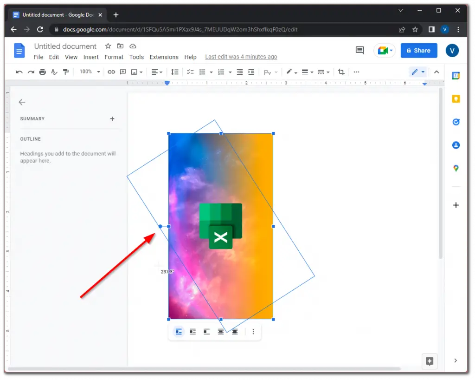This screenshot has width=475, height=380.
Task: Open the Insert menu
Action: coord(91,57)
